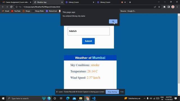Open the Relevel test bookmark

[51, 11]
